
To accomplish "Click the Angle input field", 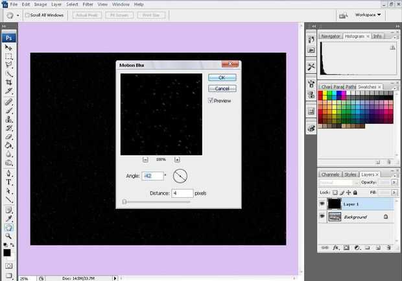I will click(152, 176).
